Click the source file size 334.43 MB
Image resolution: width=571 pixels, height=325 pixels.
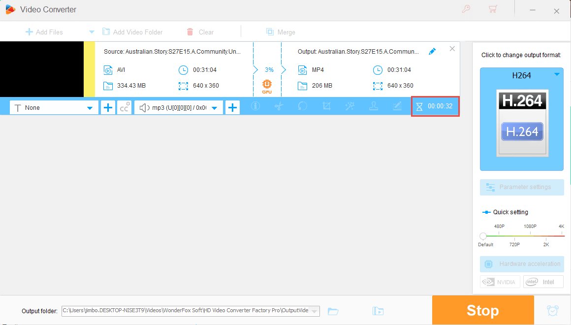pyautogui.click(x=131, y=86)
